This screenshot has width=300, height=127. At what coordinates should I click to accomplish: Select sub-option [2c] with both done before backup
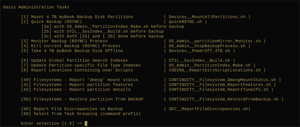pyautogui.click(x=102, y=36)
